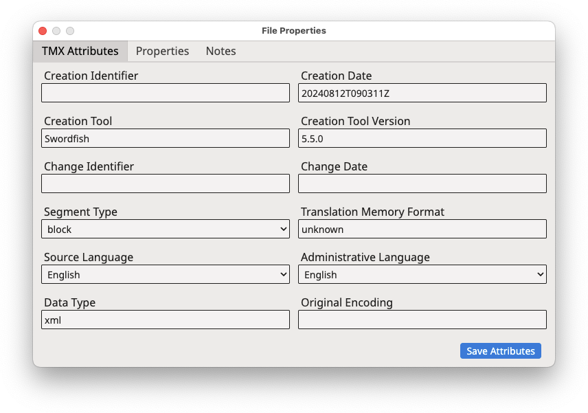Screen dimensions: 588x413
Task: Open the Notes tab
Action: point(221,51)
